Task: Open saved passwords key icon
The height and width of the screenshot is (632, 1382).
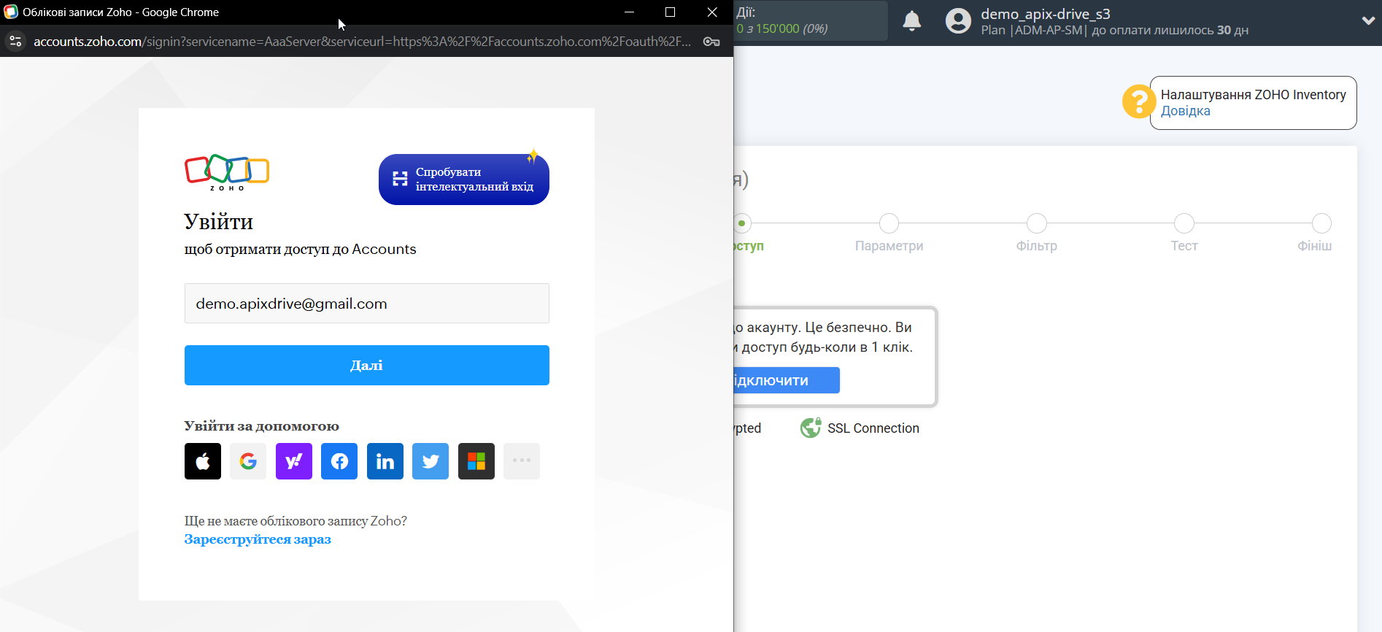Action: coord(711,42)
